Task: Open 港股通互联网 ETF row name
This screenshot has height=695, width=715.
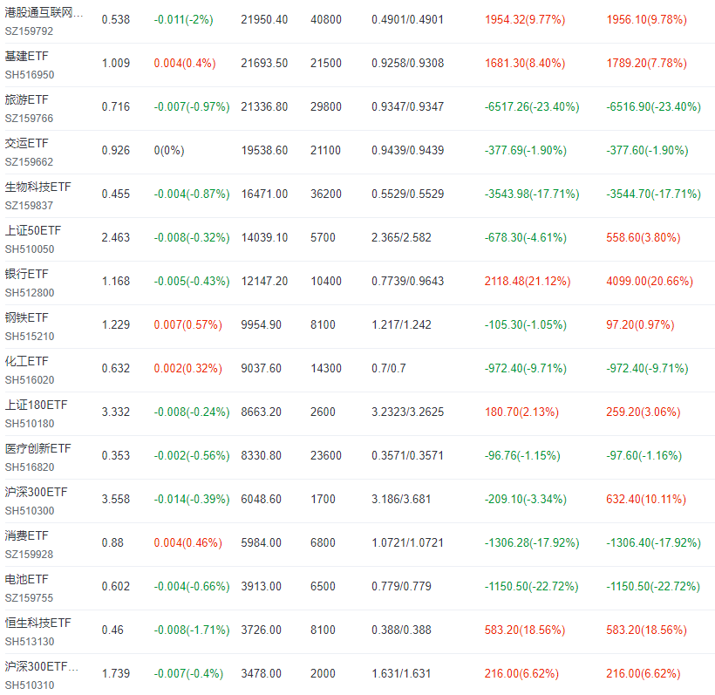Action: (44, 12)
